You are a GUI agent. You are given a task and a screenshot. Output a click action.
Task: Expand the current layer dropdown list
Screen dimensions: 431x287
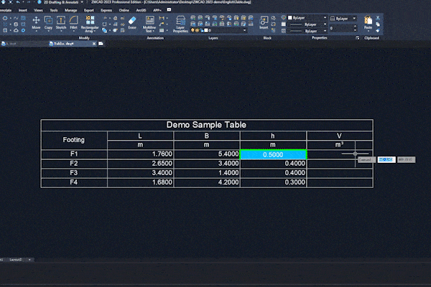click(x=244, y=30)
